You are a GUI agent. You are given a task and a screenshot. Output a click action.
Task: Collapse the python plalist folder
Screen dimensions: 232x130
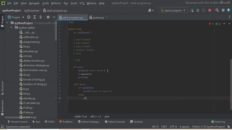tap(11, 27)
